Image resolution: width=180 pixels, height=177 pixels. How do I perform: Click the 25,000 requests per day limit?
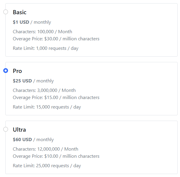tap(47, 166)
